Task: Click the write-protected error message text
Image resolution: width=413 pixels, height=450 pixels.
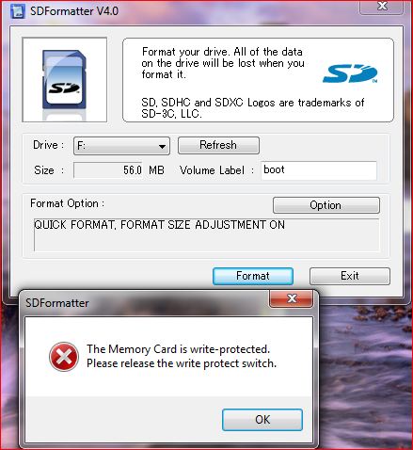Action: pyautogui.click(x=182, y=356)
